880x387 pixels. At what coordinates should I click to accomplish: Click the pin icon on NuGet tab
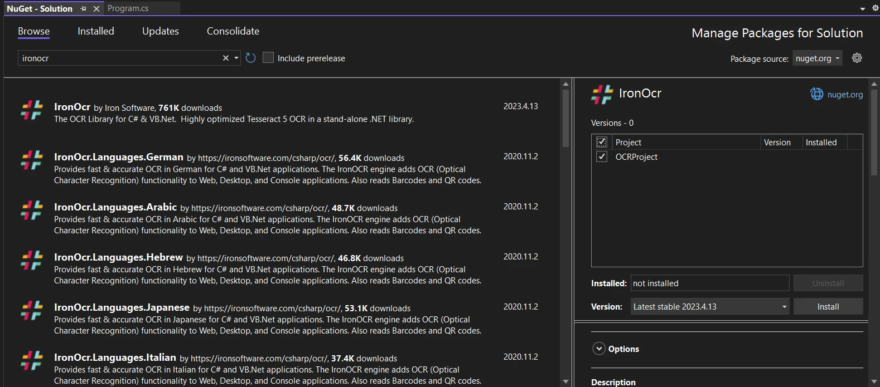(x=83, y=9)
